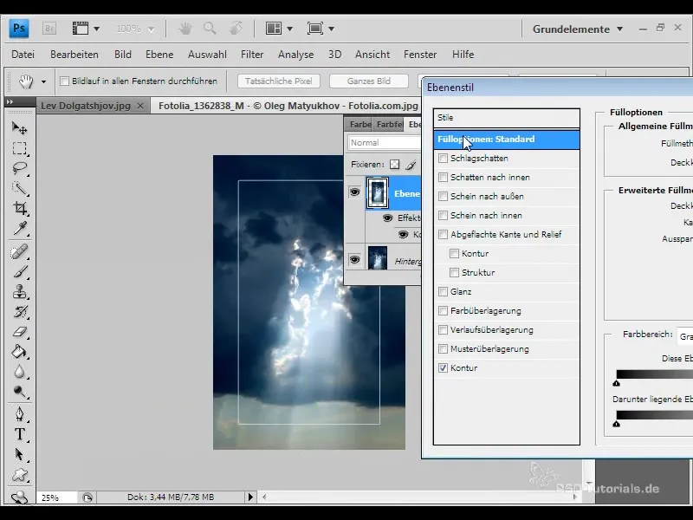
Task: Select the Type tool
Action: click(19, 434)
